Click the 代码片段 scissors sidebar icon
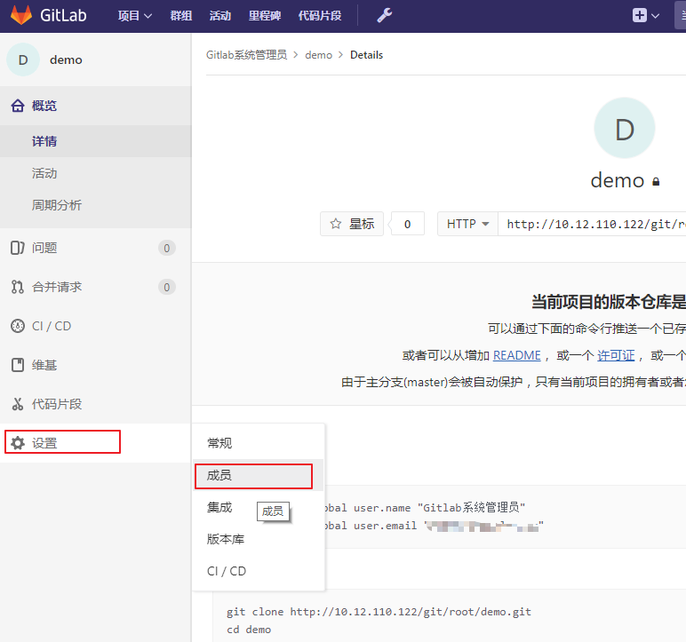 tap(17, 404)
